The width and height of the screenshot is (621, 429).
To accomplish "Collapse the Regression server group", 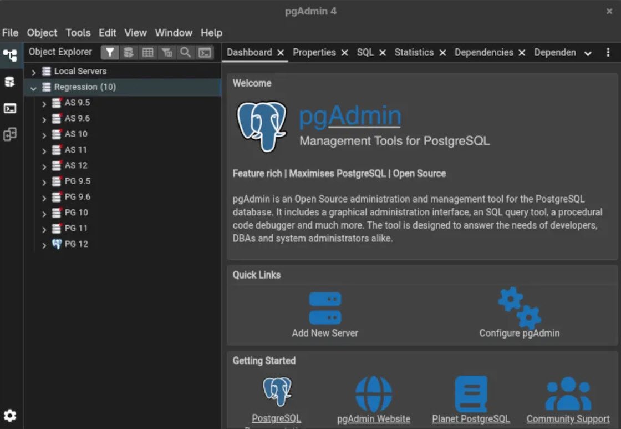I will (34, 87).
